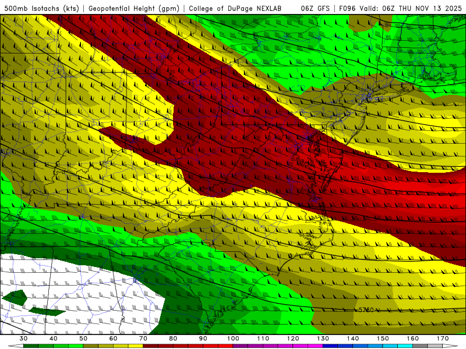The height and width of the screenshot is (349, 466).
Task: Click the 70 value on the legend scale
Action: 143,339
